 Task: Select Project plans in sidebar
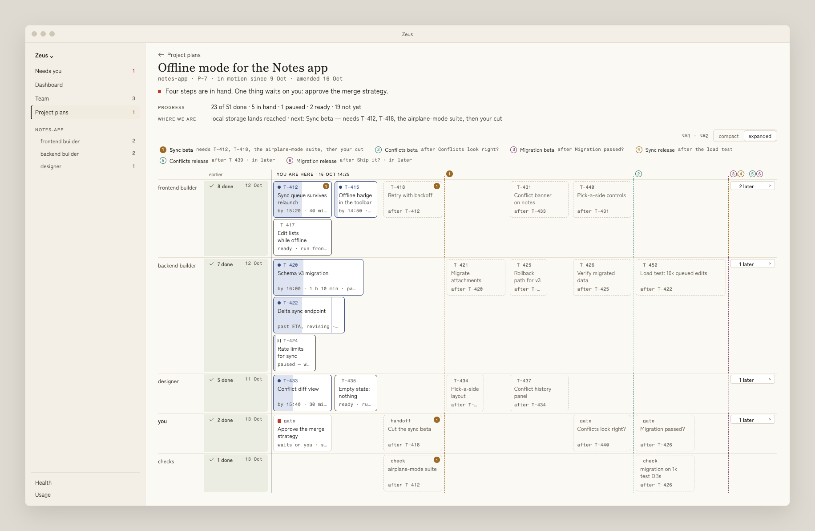pyautogui.click(x=85, y=112)
